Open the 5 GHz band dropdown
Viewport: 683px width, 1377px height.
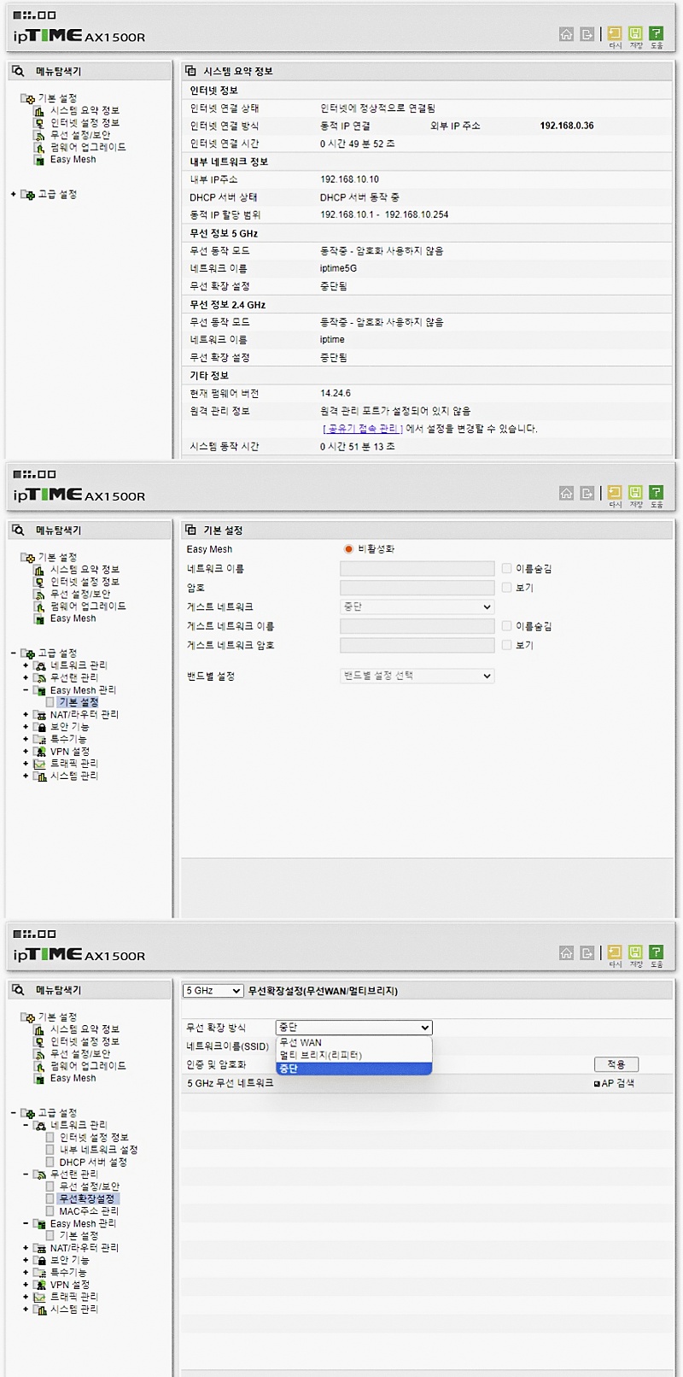pyautogui.click(x=213, y=991)
